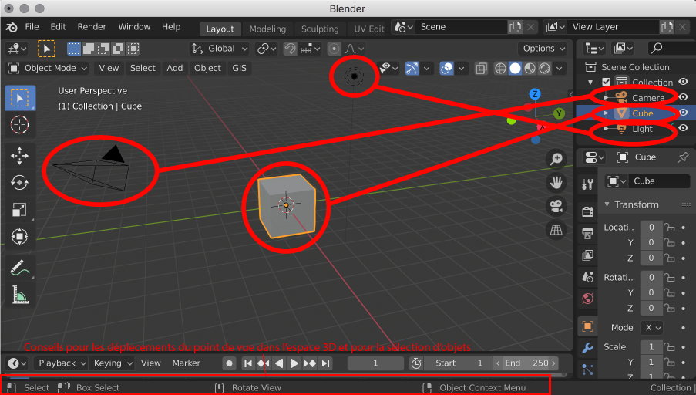
Task: Select the Cursor tool in the toolbar
Action: point(19,125)
